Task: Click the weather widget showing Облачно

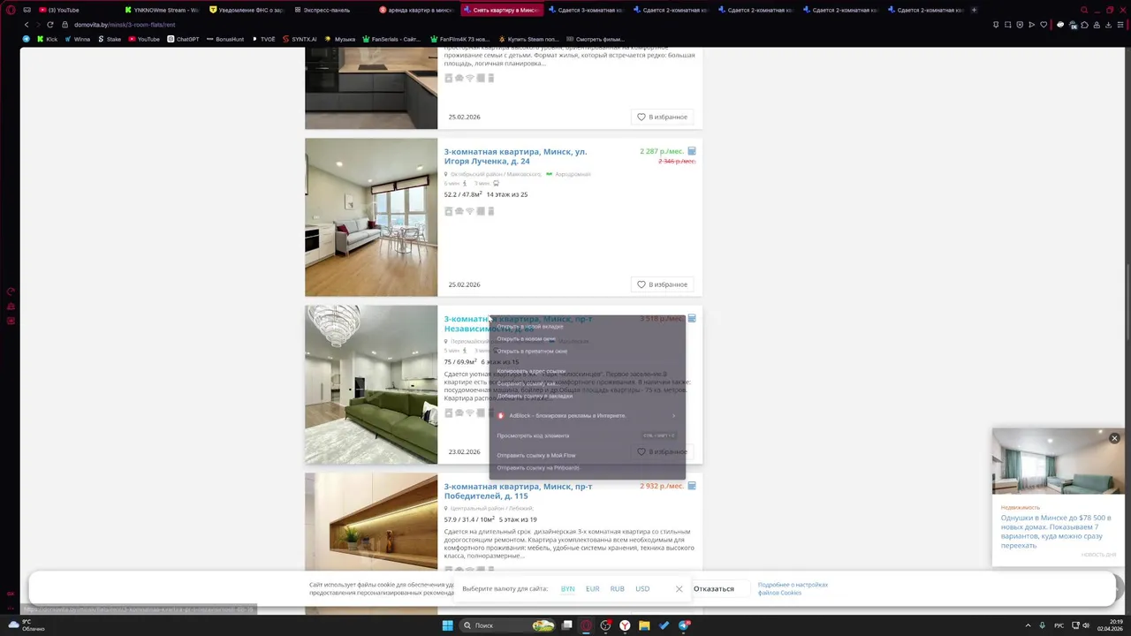Action: (27, 625)
